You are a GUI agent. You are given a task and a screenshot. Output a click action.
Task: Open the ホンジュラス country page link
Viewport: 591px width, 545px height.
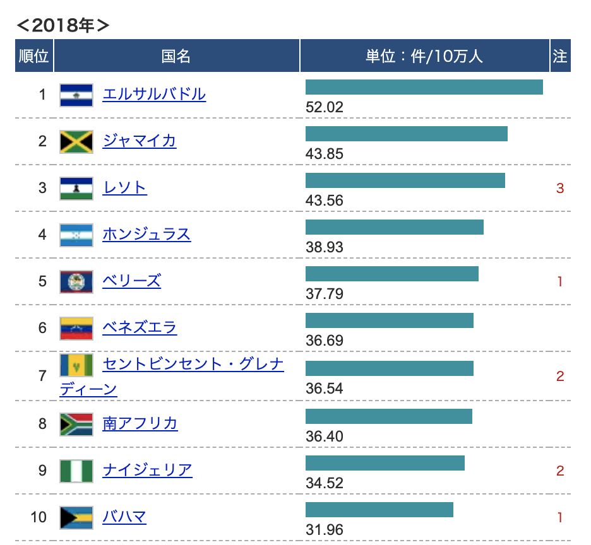(x=146, y=234)
